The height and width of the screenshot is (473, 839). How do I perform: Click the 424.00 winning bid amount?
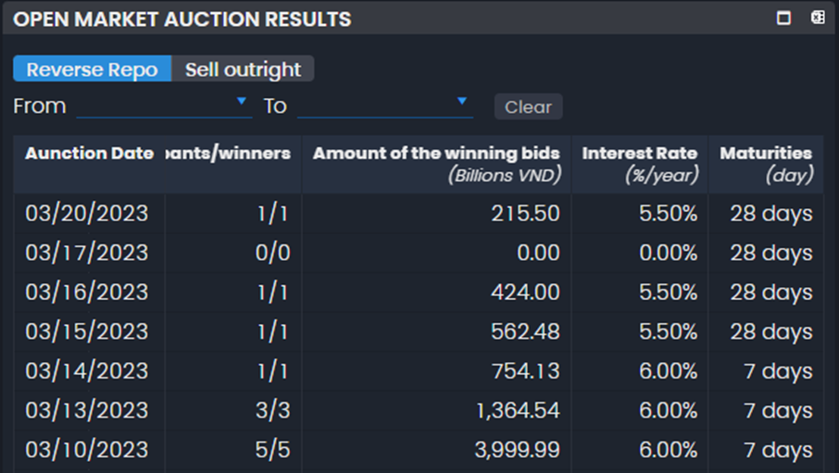(x=525, y=293)
